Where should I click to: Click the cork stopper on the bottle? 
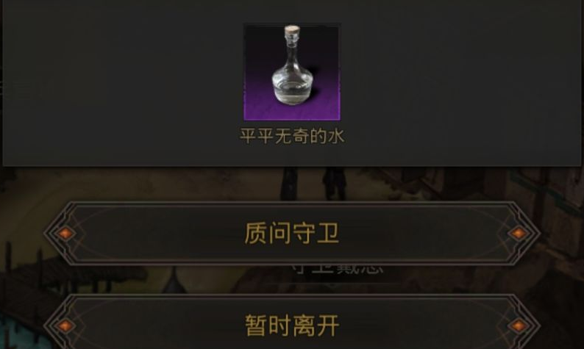(291, 29)
